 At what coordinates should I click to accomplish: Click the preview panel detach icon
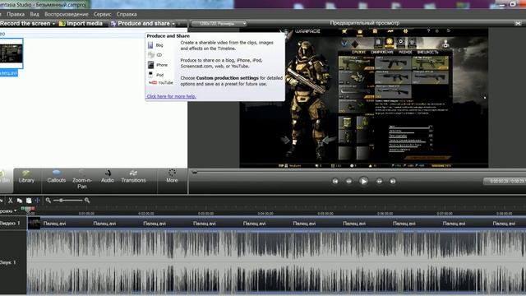pyautogui.click(x=518, y=23)
